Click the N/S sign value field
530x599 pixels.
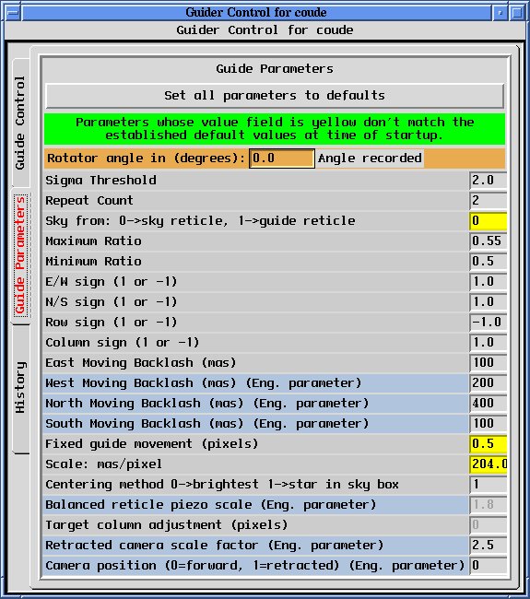pyautogui.click(x=488, y=301)
